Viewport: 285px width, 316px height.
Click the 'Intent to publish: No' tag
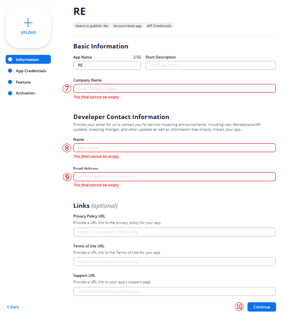pyautogui.click(x=92, y=26)
